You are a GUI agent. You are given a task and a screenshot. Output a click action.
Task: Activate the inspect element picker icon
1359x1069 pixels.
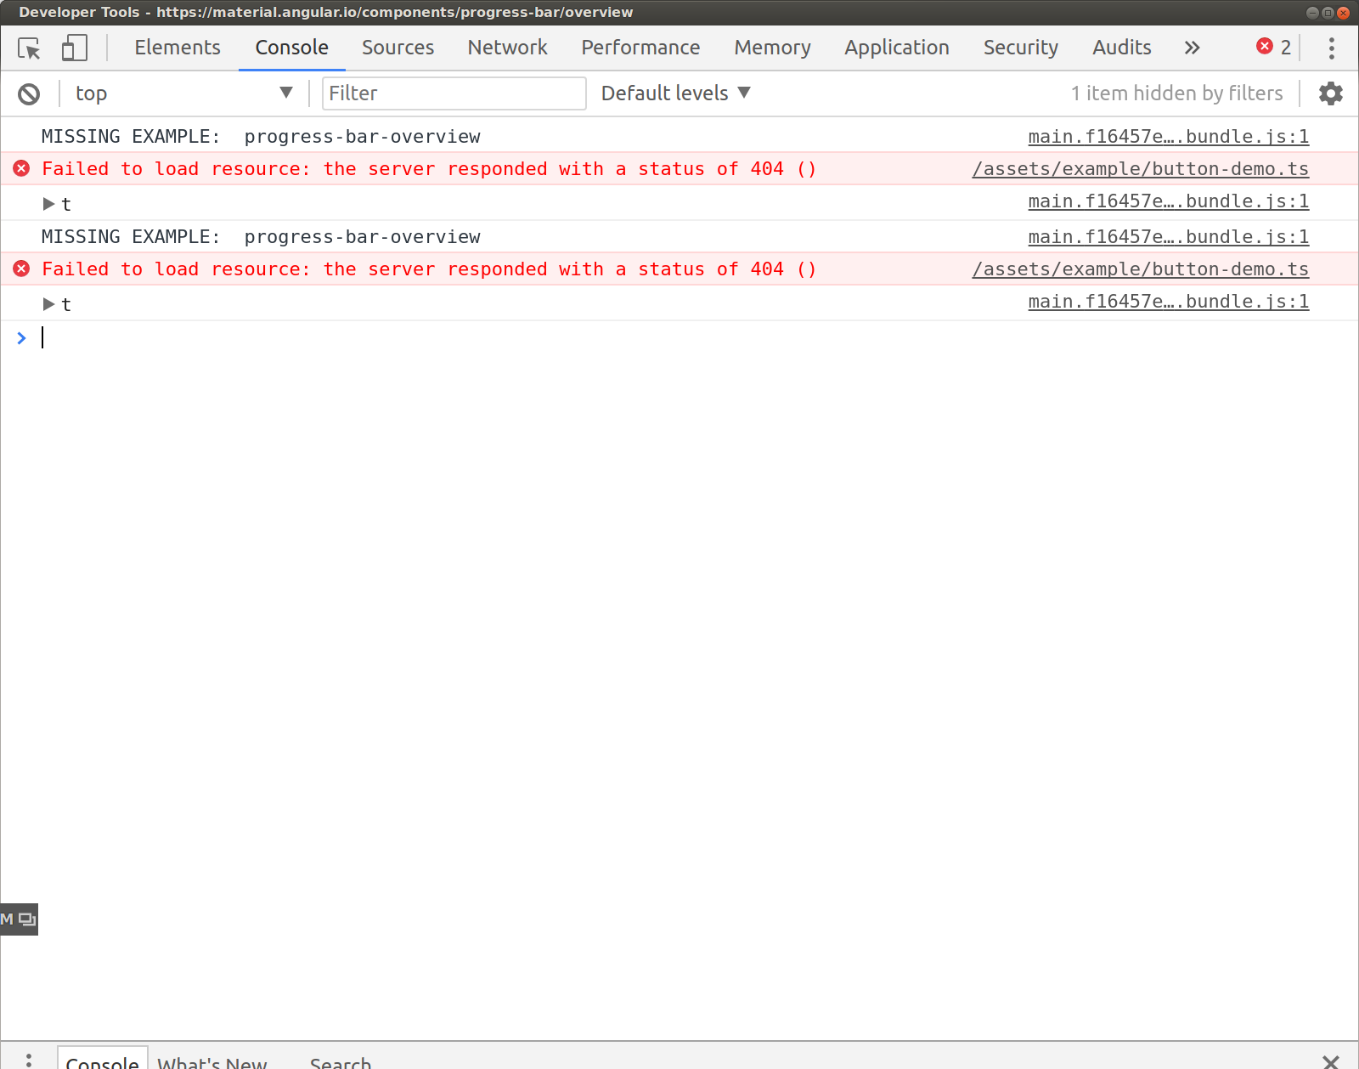click(x=29, y=48)
